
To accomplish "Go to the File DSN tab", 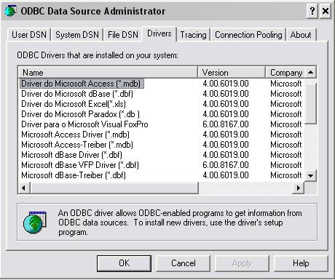I will (x=123, y=35).
